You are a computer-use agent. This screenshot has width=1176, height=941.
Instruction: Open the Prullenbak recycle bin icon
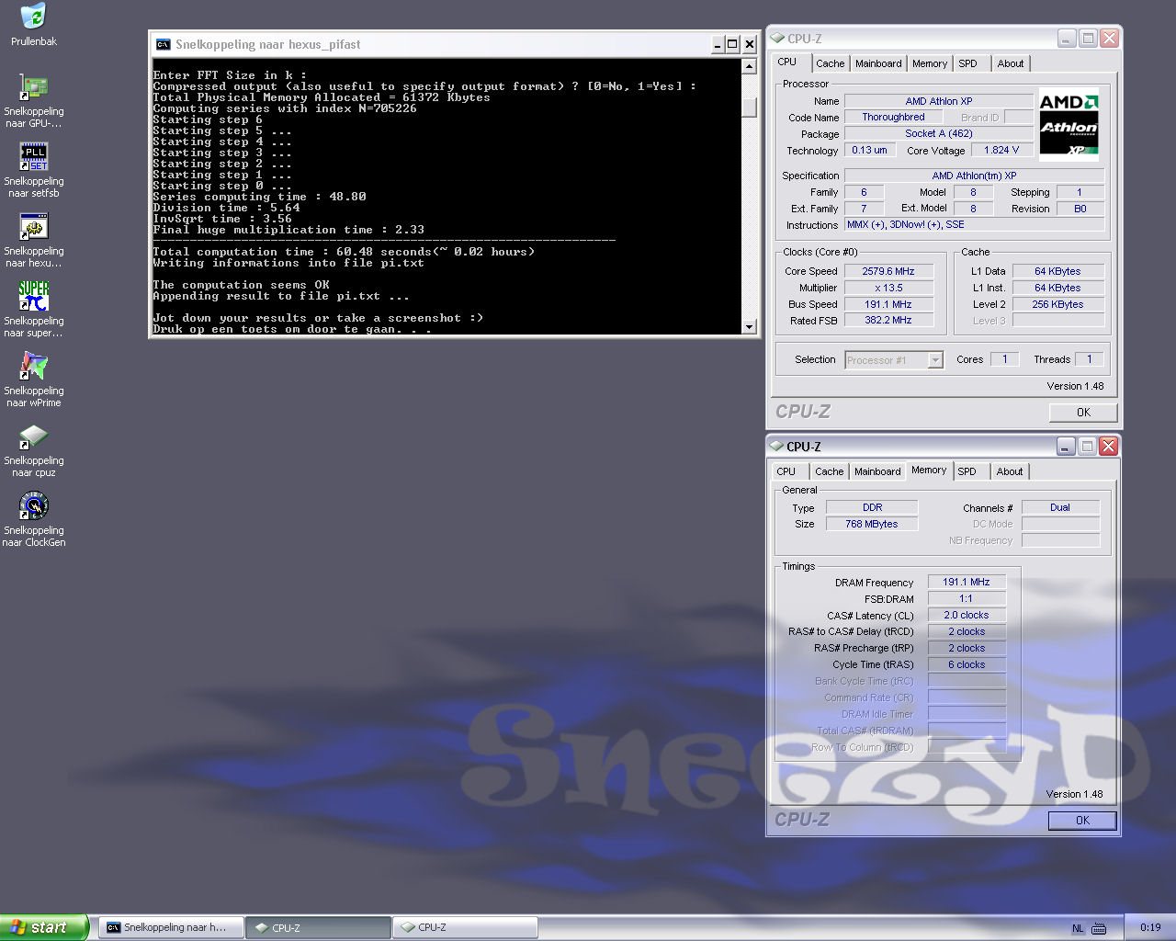tap(33, 17)
